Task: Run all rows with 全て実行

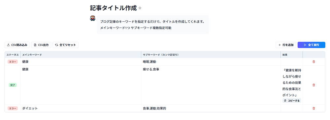Action: click(x=311, y=45)
